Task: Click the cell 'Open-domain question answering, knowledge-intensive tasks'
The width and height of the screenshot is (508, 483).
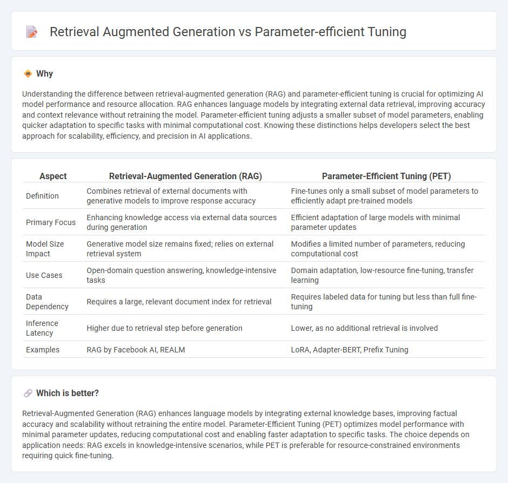Action: [x=185, y=275]
